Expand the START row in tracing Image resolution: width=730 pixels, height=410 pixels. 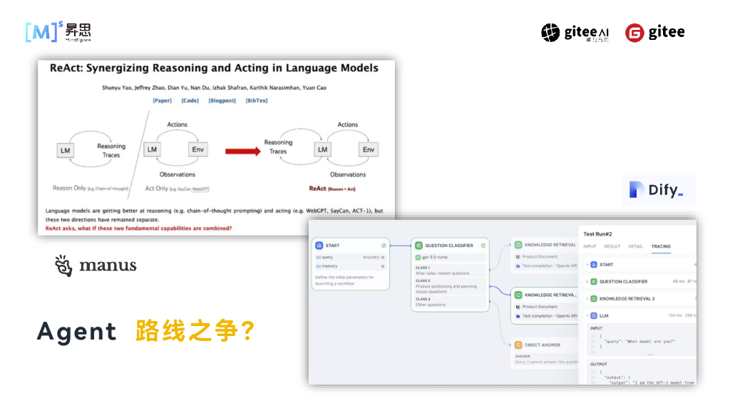587,265
